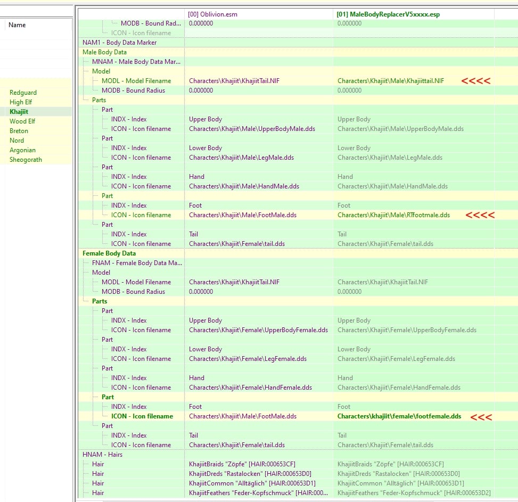Click Characters\Khajiit\Male\LegMale.dds in Oblivion.esm column

coord(242,158)
